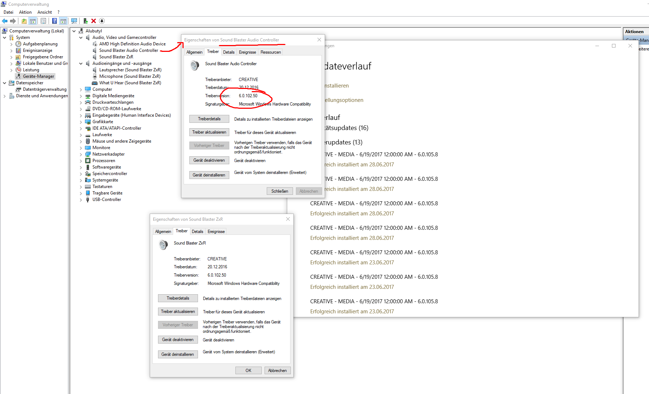The width and height of the screenshot is (649, 394).
Task: Open Allgemein tab in Audio Controller dialog
Action: (x=194, y=52)
